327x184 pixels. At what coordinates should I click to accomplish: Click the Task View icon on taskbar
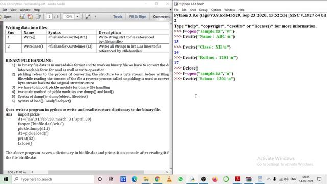click(111, 179)
